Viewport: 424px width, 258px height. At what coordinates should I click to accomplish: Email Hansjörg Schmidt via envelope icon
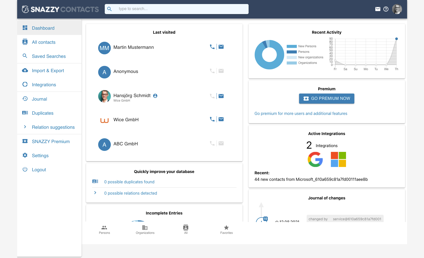click(x=221, y=96)
